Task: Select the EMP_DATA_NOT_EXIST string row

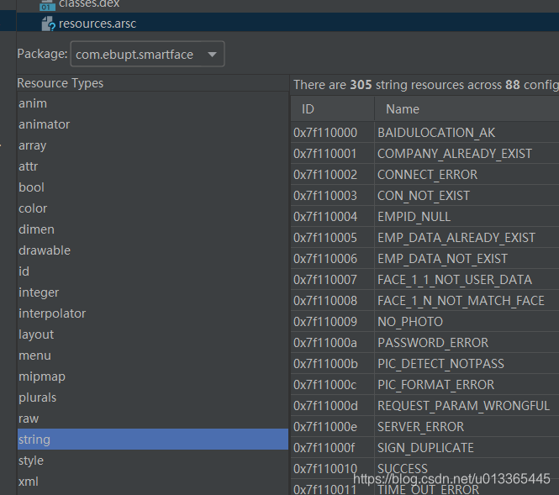Action: tap(425, 259)
